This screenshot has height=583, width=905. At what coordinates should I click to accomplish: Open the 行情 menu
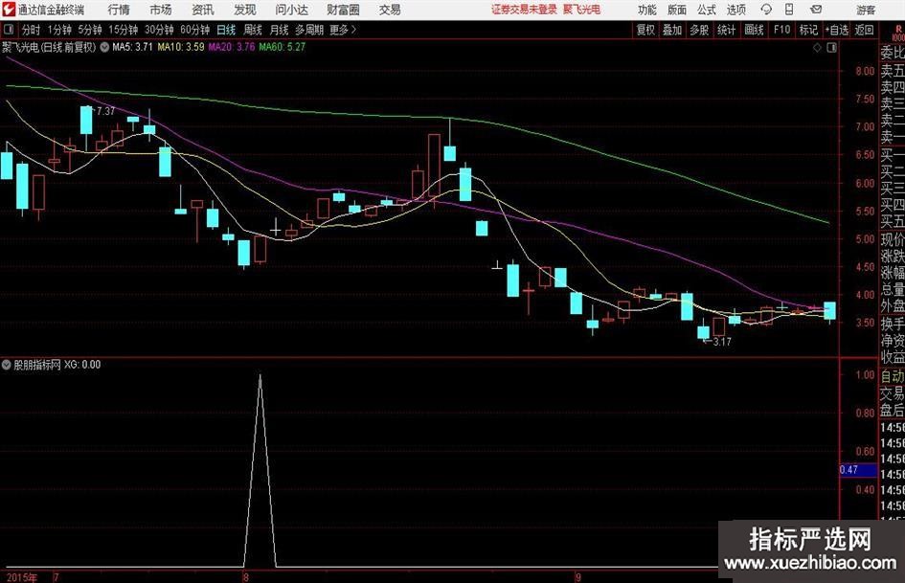click(x=119, y=10)
